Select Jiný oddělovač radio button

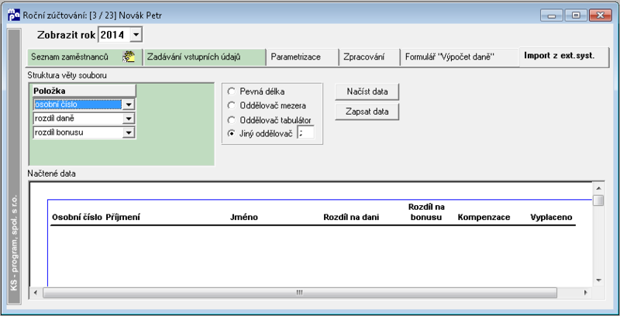pos(231,133)
